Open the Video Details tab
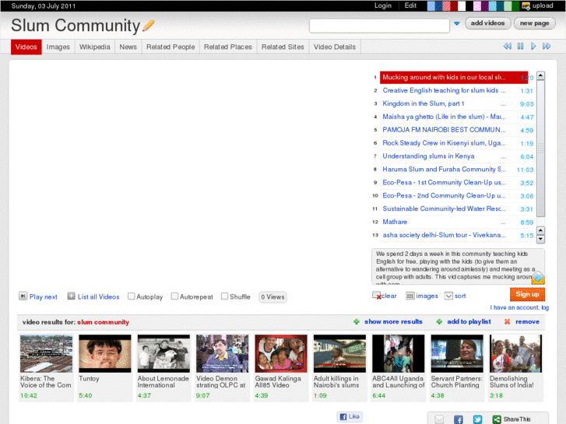The width and height of the screenshot is (566, 424). (335, 47)
